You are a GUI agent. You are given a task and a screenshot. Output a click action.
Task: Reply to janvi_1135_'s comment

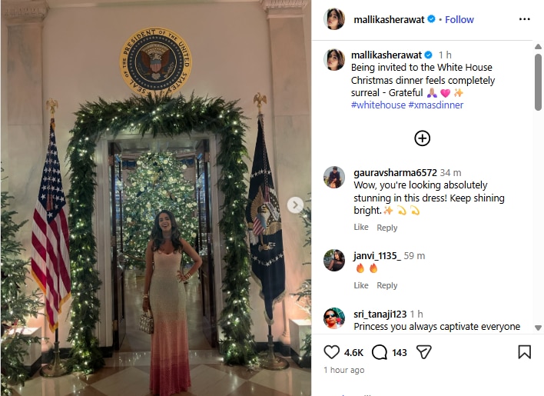(387, 285)
